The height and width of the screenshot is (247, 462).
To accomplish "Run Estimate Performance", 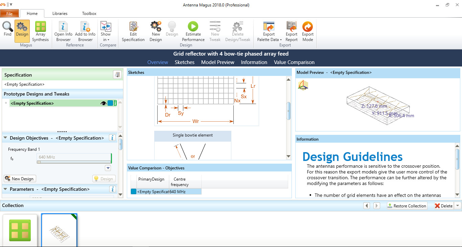I will [193, 31].
